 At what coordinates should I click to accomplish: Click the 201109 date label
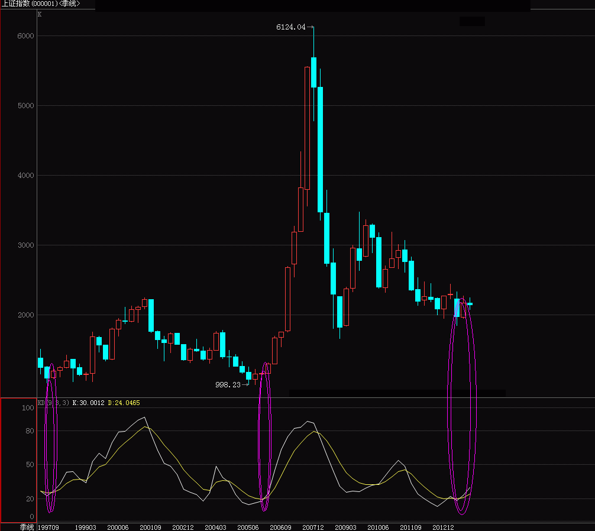pos(410,527)
